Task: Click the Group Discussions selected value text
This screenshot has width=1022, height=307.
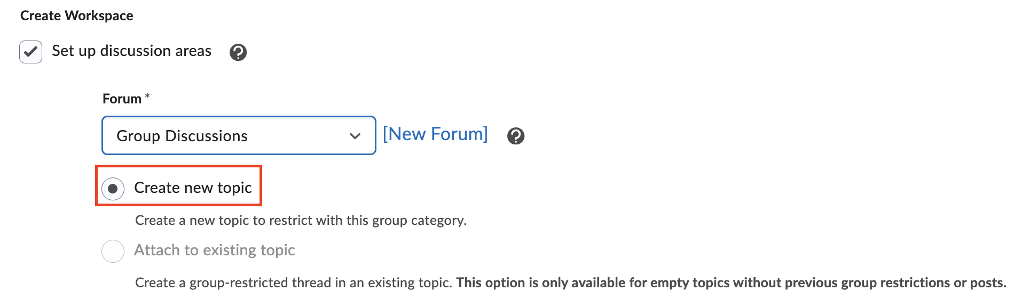Action: tap(182, 136)
